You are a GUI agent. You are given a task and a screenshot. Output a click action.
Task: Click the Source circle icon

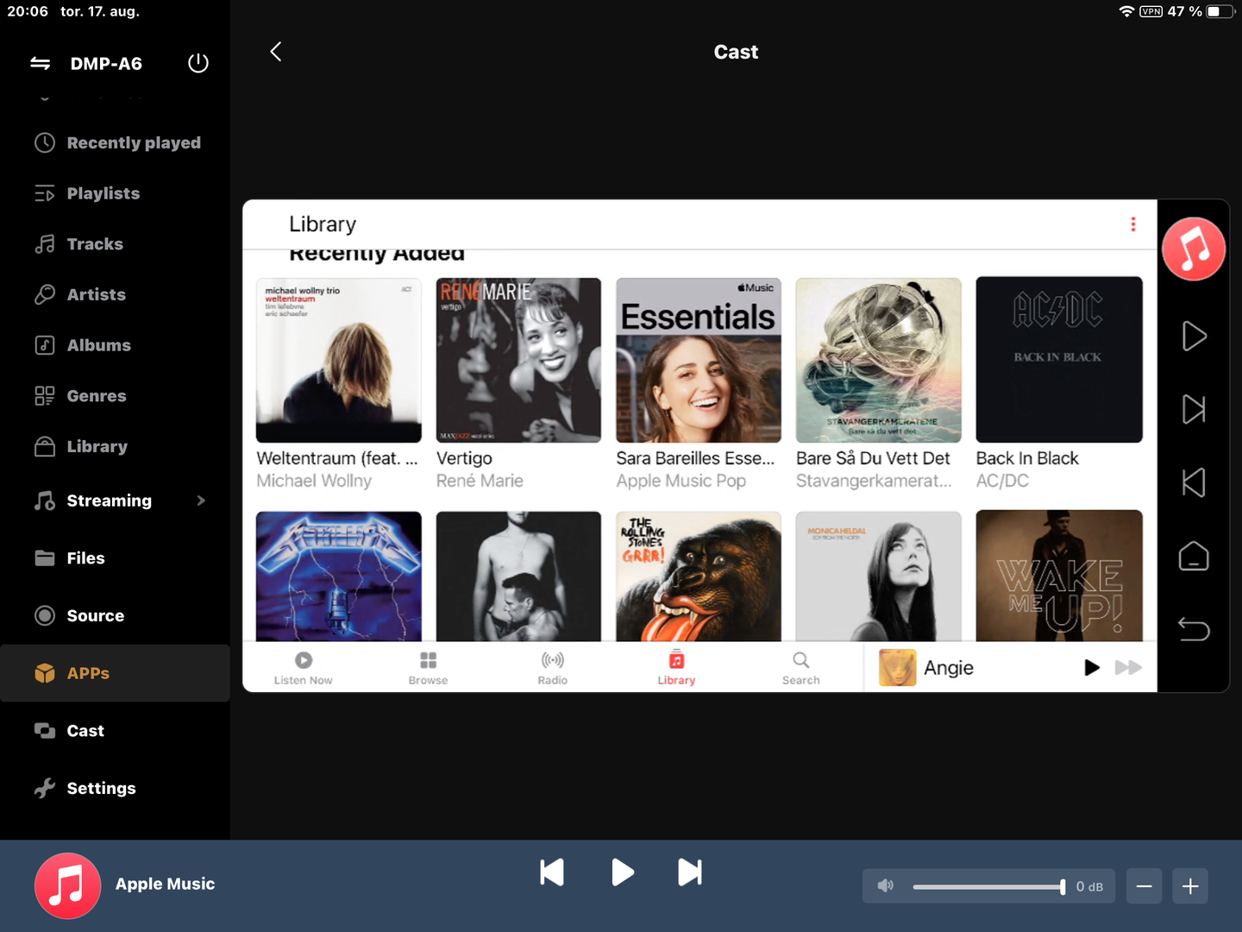coord(45,615)
